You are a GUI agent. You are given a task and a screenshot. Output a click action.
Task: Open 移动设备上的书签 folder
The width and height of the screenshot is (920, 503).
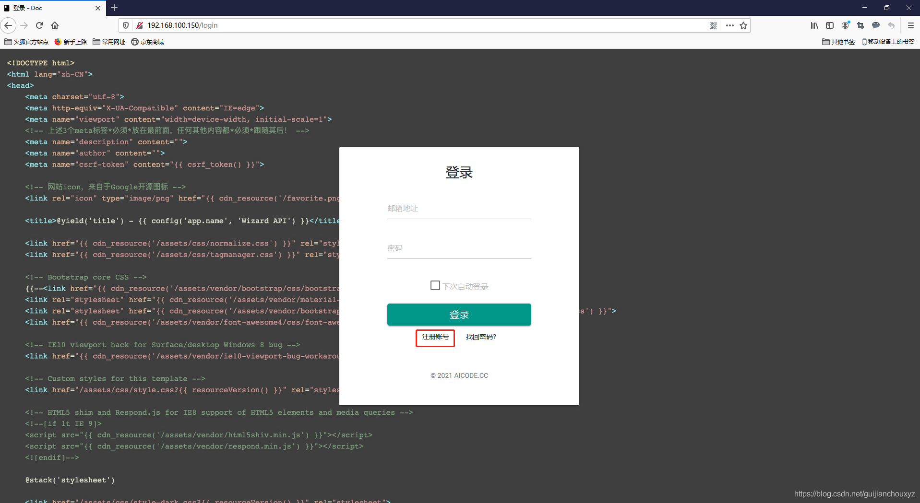coord(888,42)
